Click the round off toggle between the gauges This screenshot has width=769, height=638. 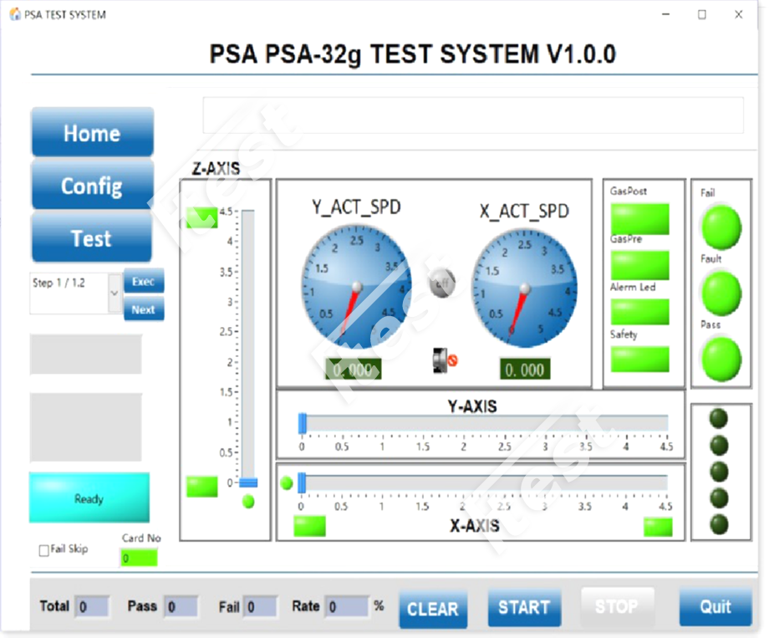coord(441,283)
